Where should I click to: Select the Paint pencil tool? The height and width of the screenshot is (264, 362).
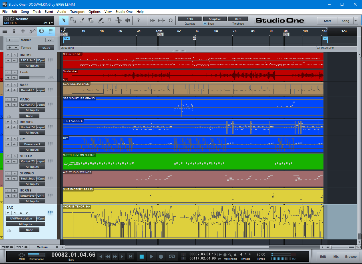click(x=100, y=20)
